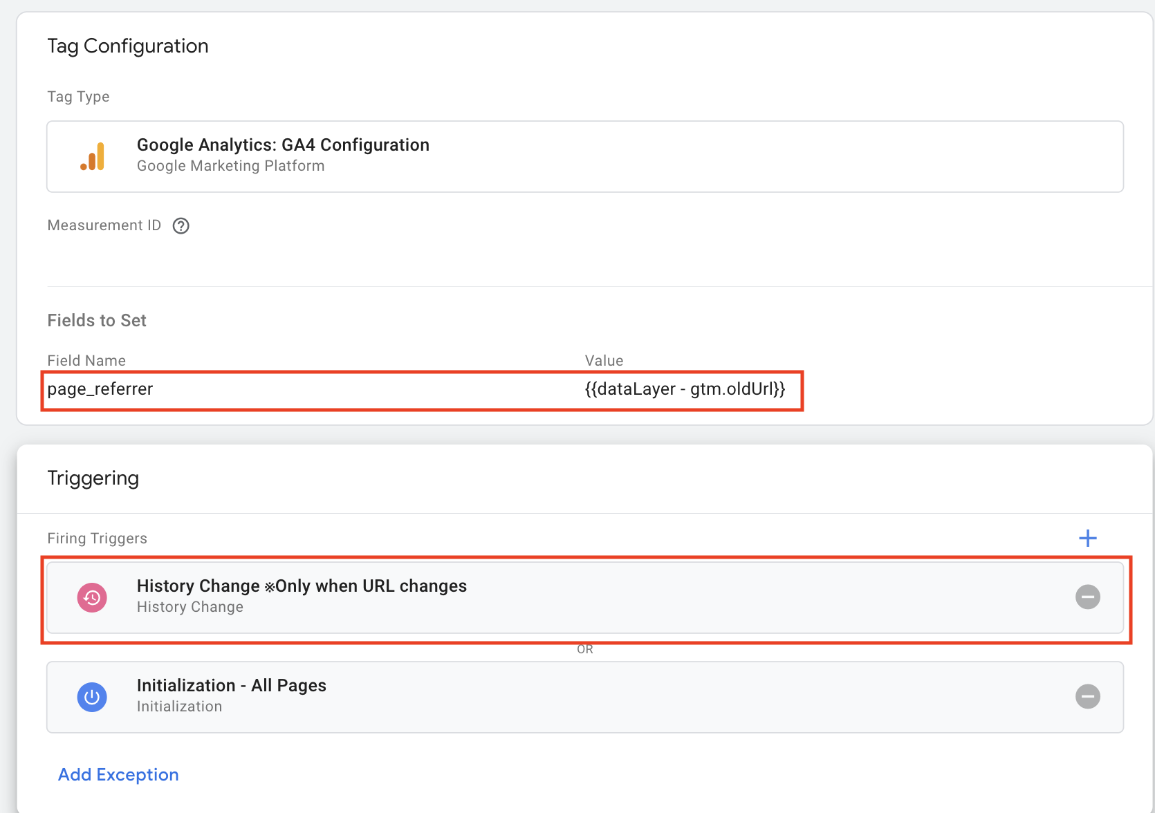The height and width of the screenshot is (813, 1155).
Task: Click the Firing Triggers label
Action: tap(97, 539)
